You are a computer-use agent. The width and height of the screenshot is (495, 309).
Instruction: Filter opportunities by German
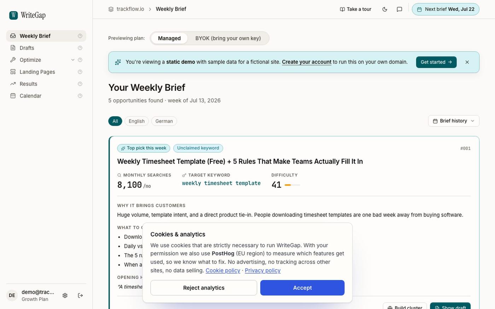164,121
